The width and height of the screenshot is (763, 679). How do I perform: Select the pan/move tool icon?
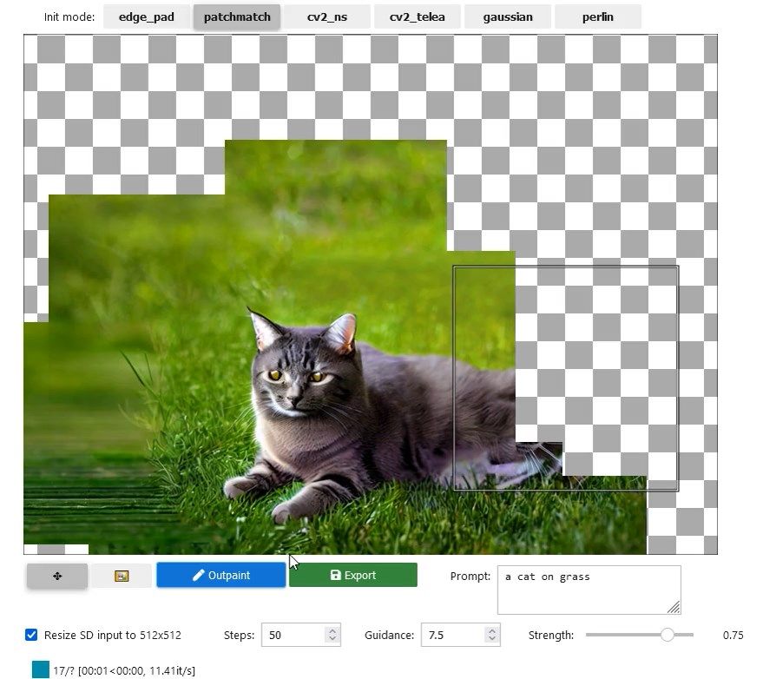point(56,575)
